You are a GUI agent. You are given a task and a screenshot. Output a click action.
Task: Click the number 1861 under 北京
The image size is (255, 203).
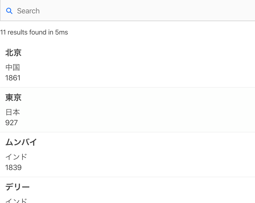point(13,78)
